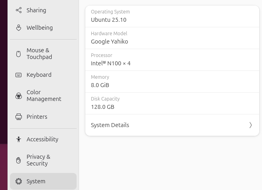Go to the Color Management text label
This screenshot has height=190, width=262.
tap(44, 96)
